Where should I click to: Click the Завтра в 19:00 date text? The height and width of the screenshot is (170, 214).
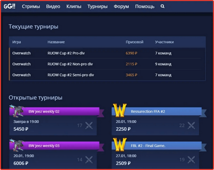[26, 121]
